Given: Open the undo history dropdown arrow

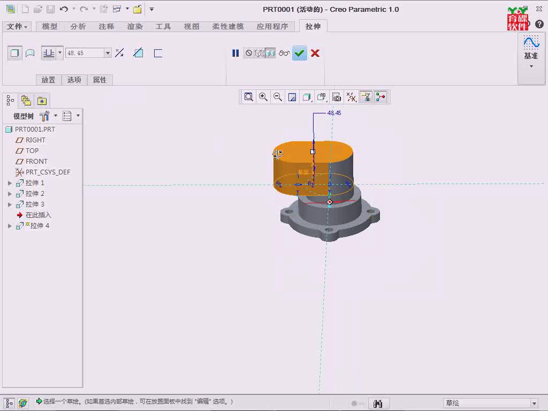Looking at the screenshot, I should (74, 9).
